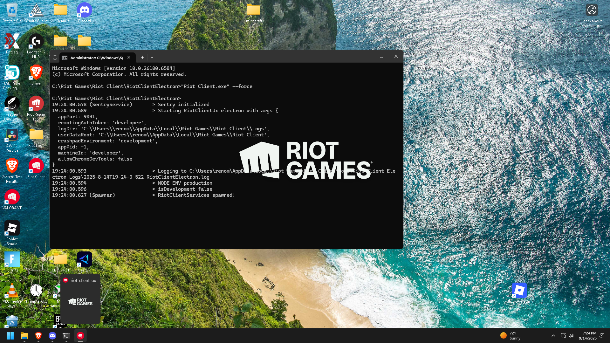Image resolution: width=610 pixels, height=343 pixels.
Task: Select the '2. Cleanup' desktop folder
Action: pos(60,13)
